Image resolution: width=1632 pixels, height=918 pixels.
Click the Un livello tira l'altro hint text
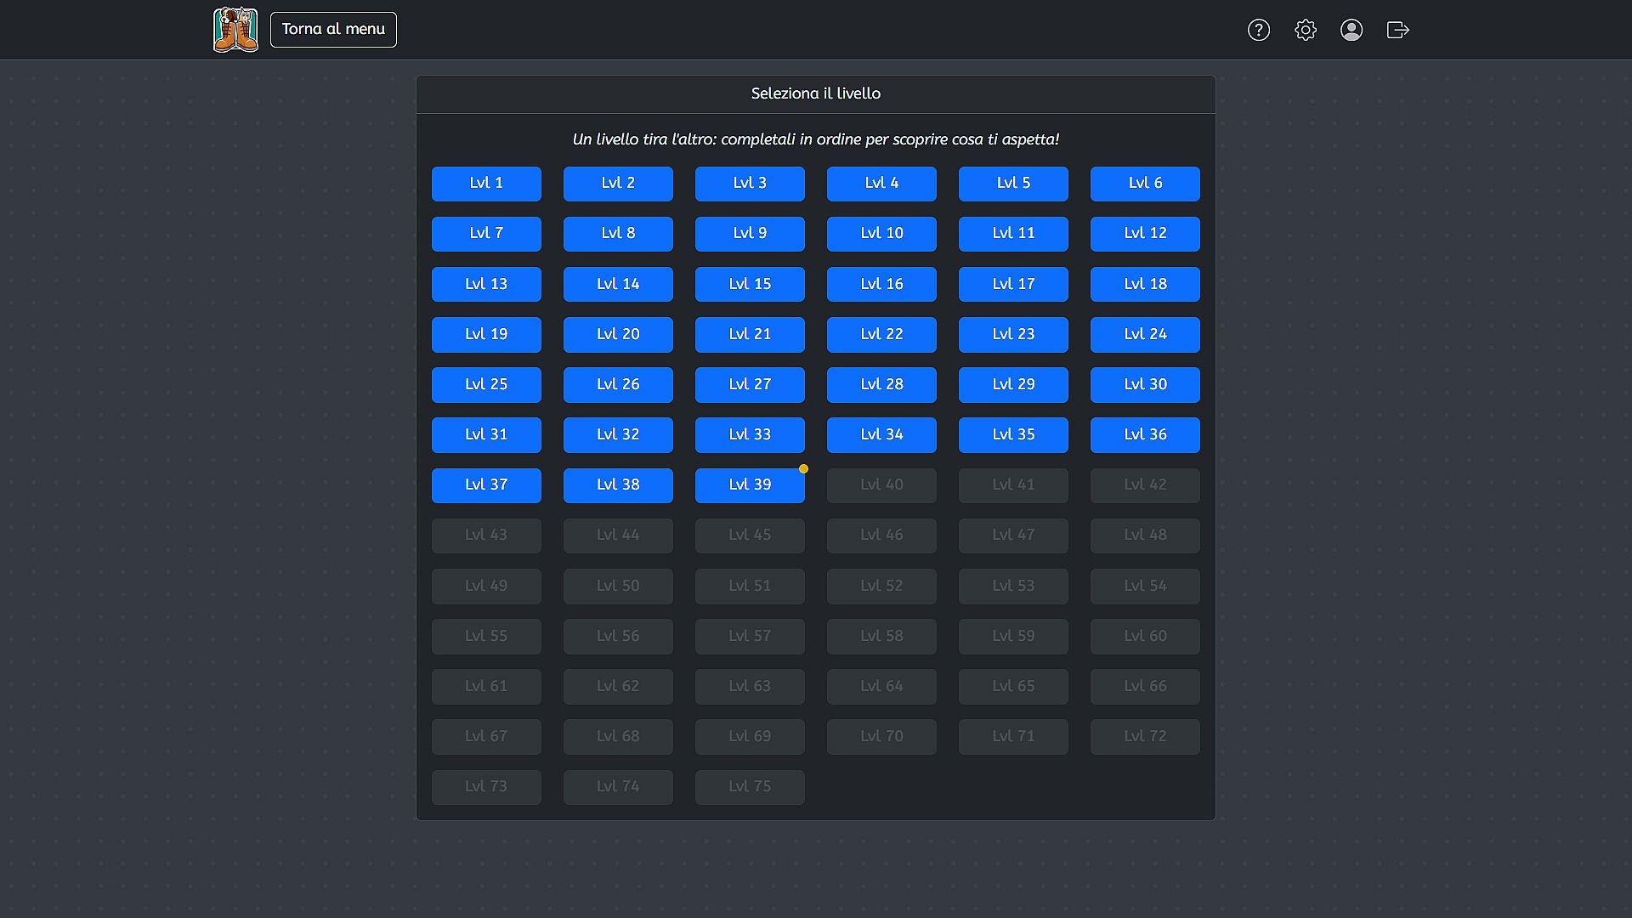pos(816,139)
